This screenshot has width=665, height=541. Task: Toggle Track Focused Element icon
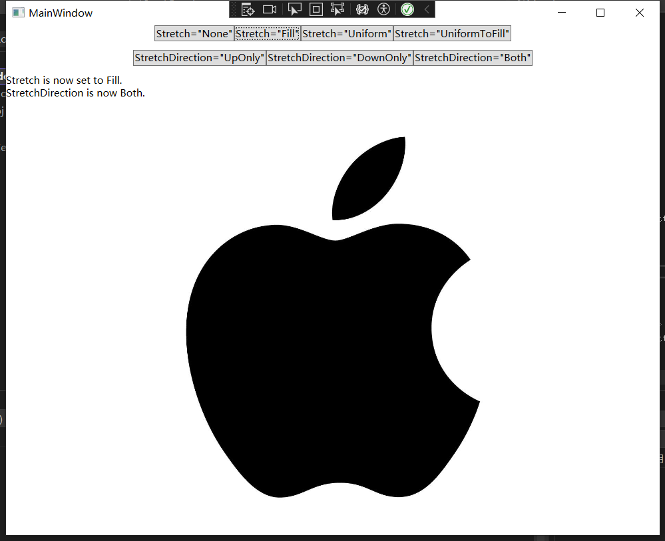tap(337, 9)
